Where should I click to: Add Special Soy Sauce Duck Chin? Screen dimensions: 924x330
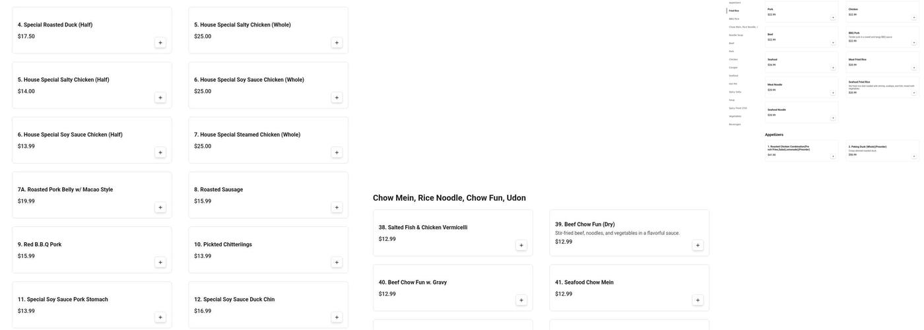(x=337, y=317)
